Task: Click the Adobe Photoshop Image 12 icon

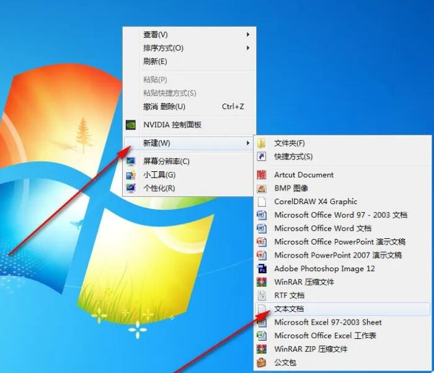Action: [262, 269]
